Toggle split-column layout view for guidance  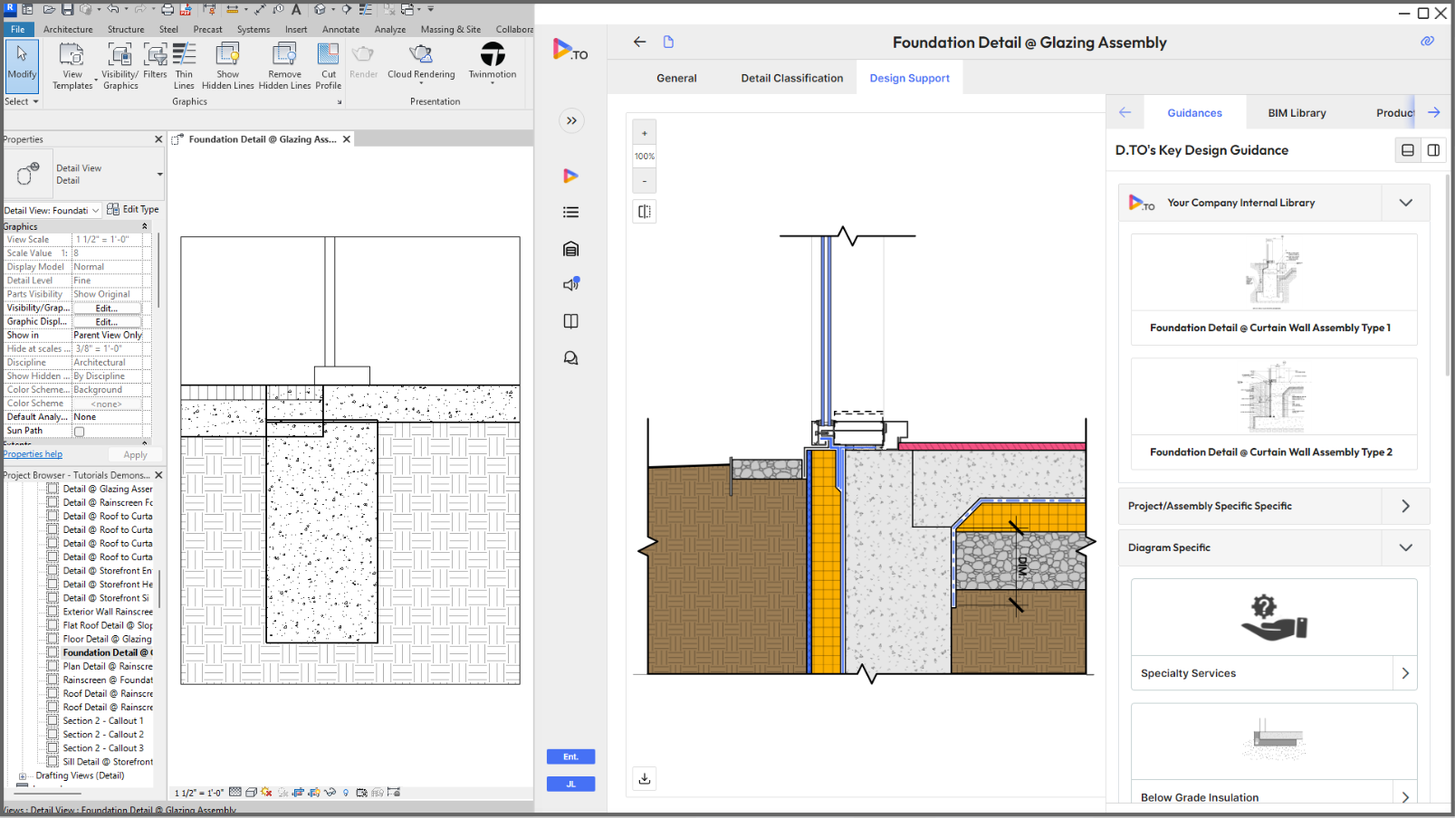tap(1433, 150)
